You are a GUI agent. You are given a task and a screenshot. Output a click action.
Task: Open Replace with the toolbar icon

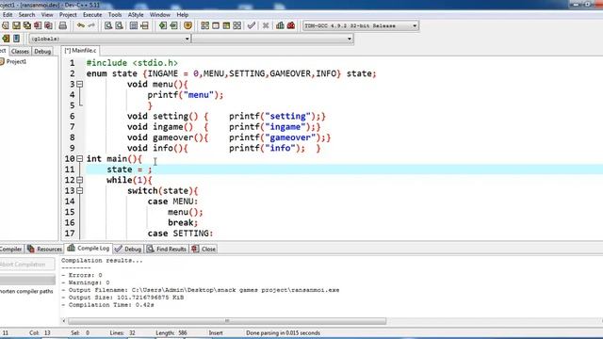120,25
